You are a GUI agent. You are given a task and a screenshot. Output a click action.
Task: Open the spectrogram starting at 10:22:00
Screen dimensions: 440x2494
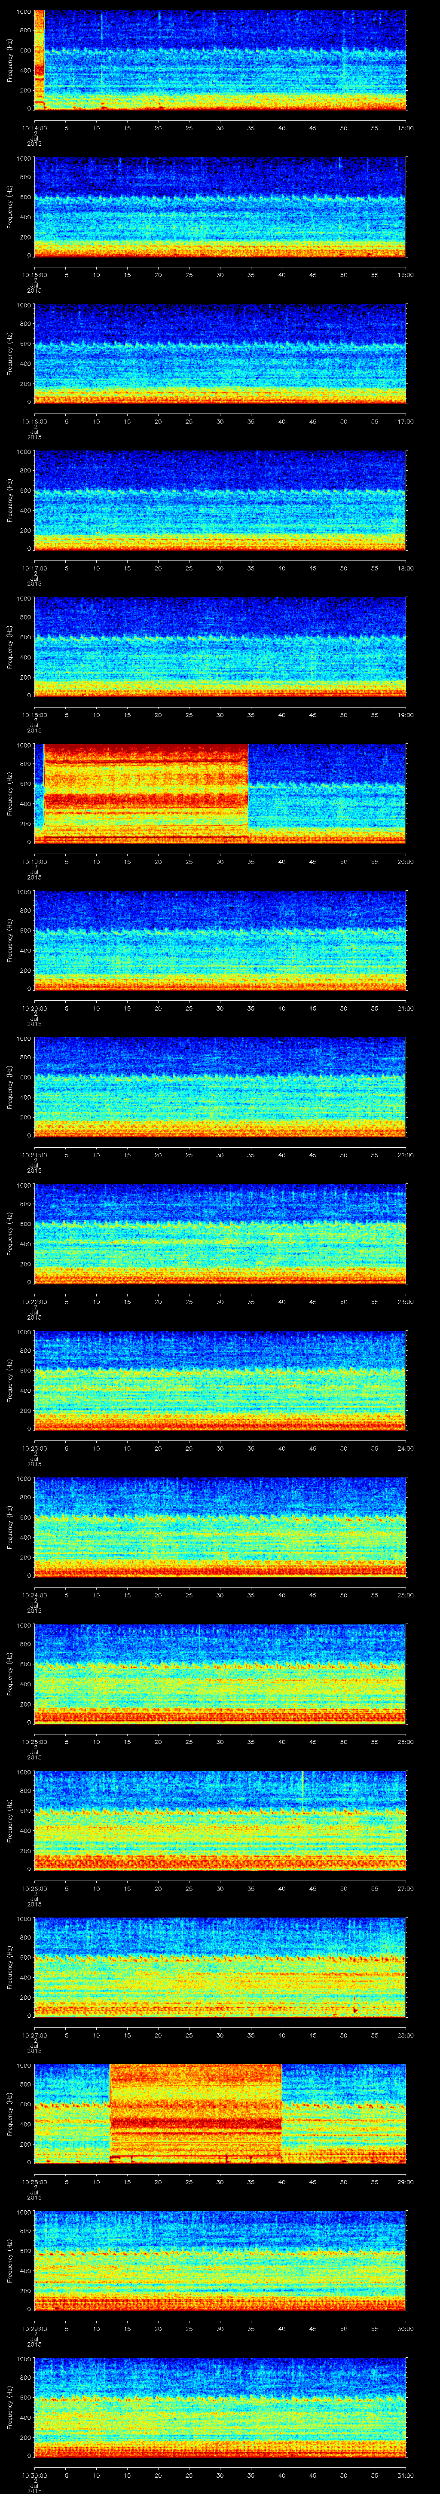[220, 1232]
